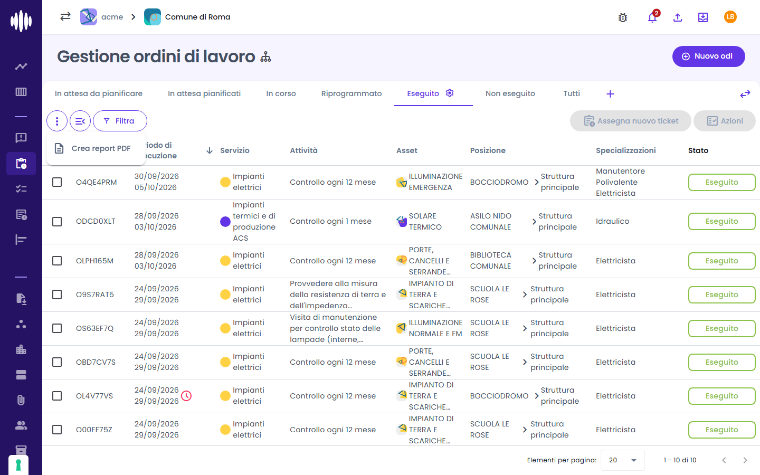The height and width of the screenshot is (475, 760).
Task: Switch to In attesa da pianificare tab
Action: tap(99, 93)
